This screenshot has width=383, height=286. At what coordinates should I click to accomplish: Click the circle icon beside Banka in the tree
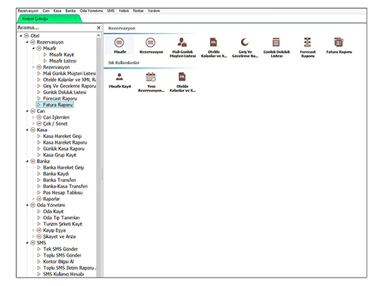pos(33,161)
